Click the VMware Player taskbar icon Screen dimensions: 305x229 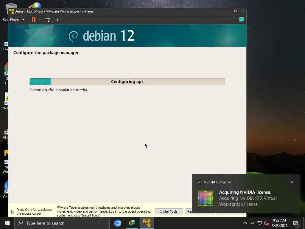click(x=147, y=223)
